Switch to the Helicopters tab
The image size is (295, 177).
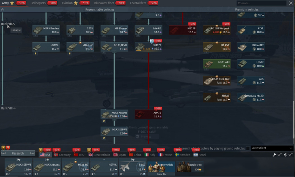[38, 3]
